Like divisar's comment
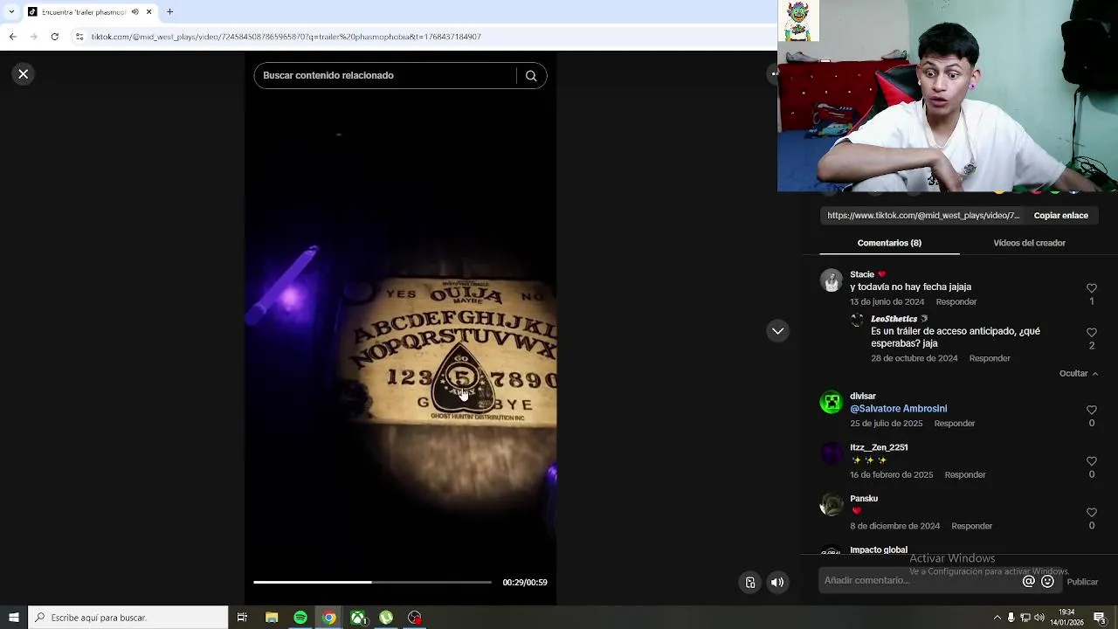Viewport: 1118px width, 629px height. coord(1091,410)
